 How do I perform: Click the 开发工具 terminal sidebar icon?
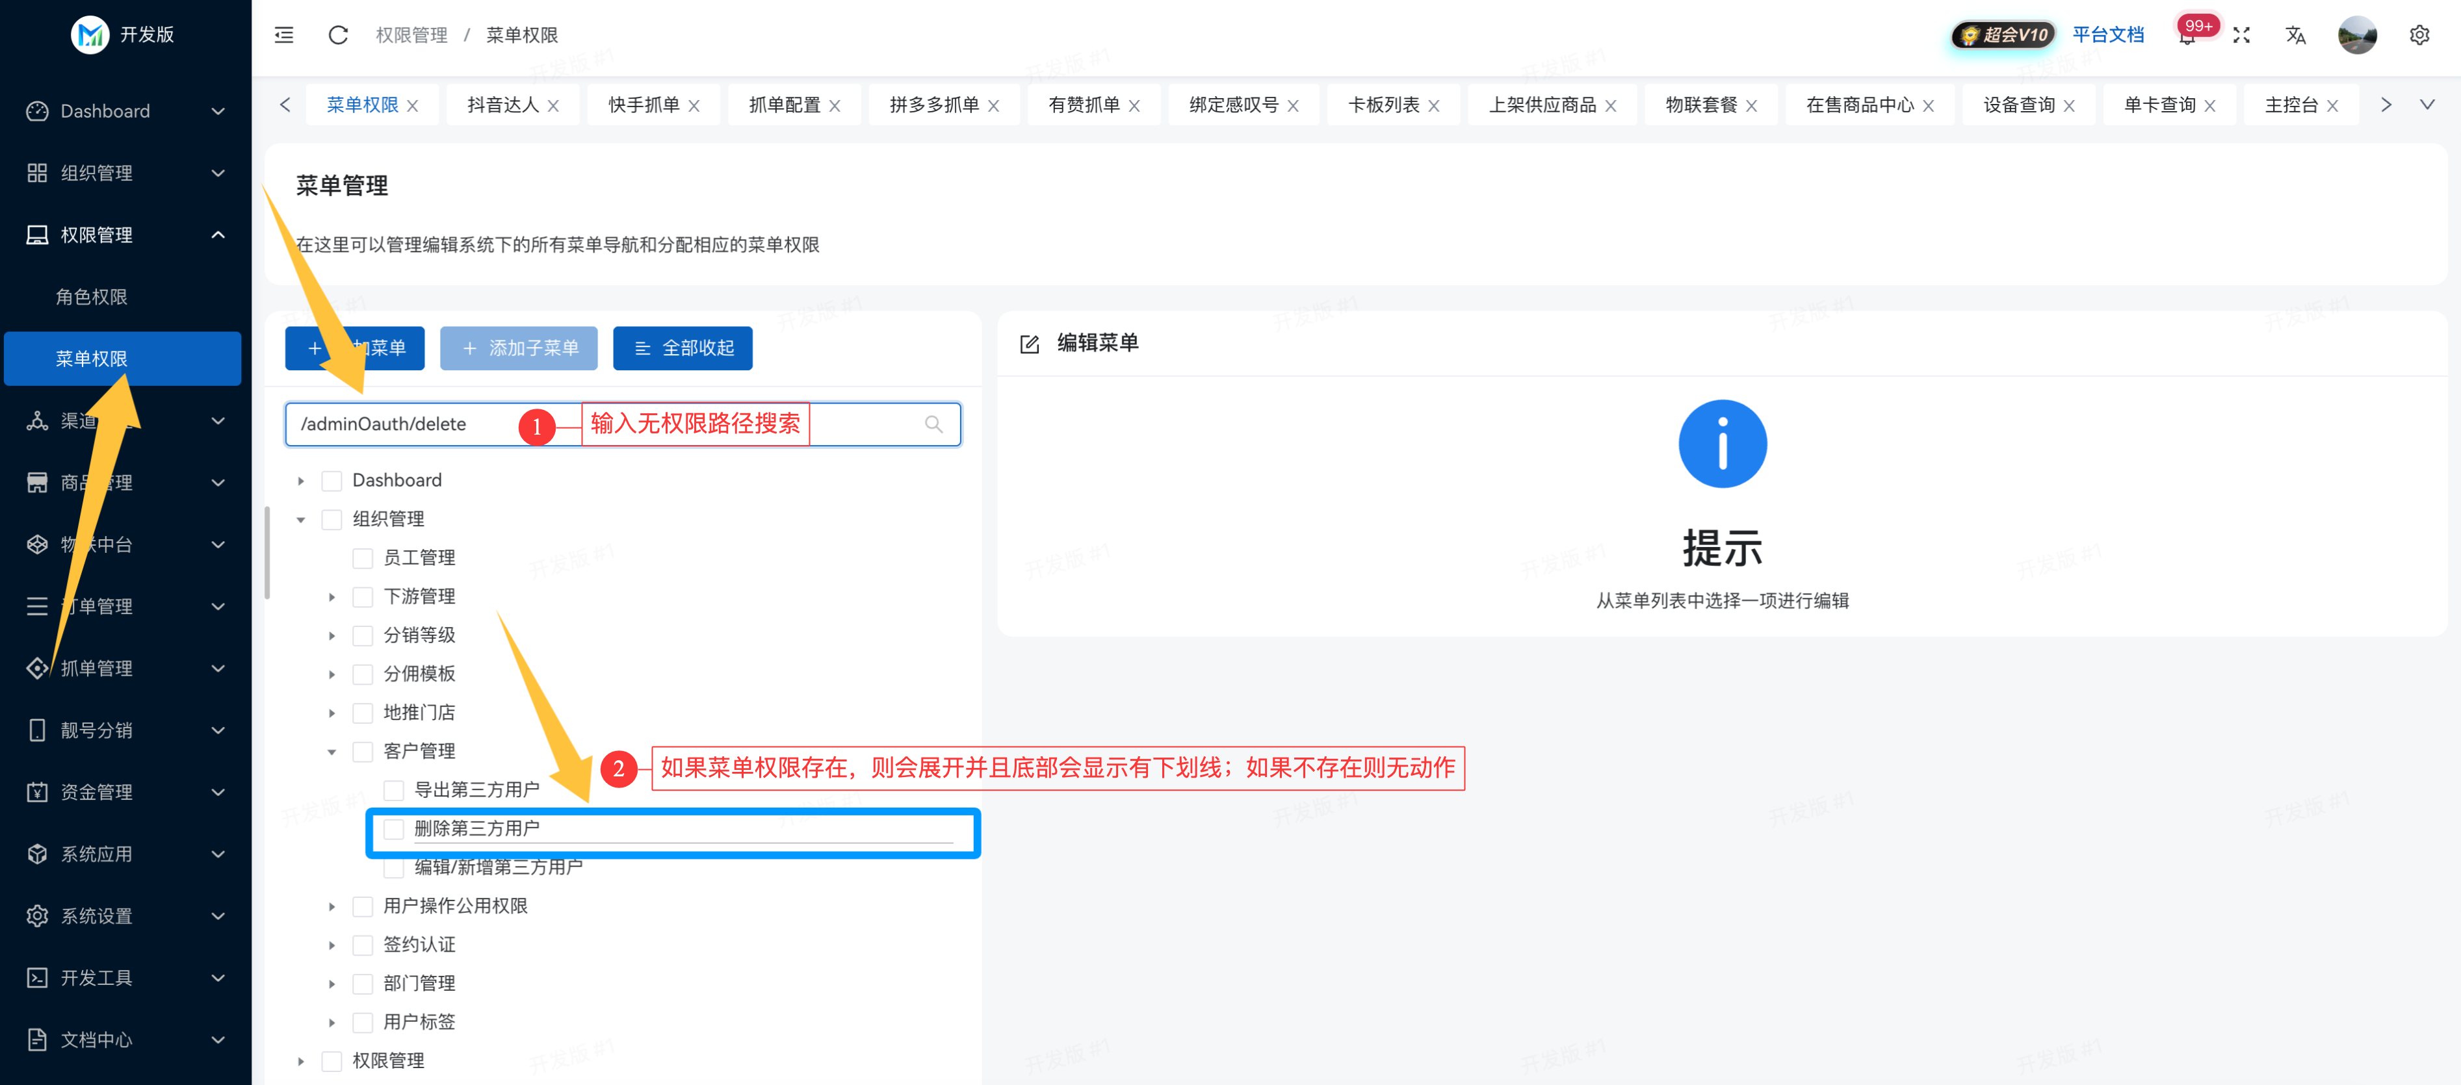(x=36, y=977)
